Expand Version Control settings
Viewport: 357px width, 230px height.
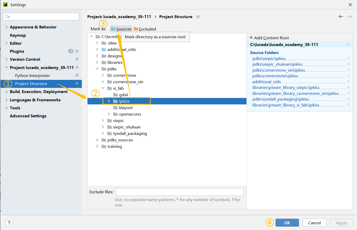6,59
